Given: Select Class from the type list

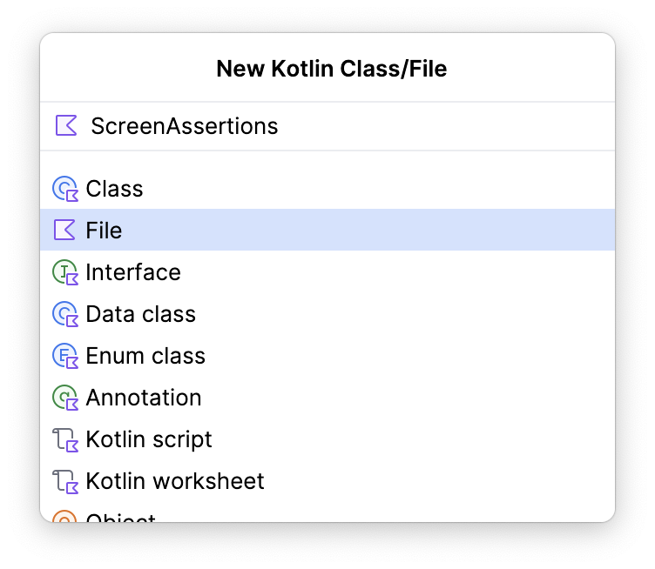Looking at the screenshot, I should point(114,189).
